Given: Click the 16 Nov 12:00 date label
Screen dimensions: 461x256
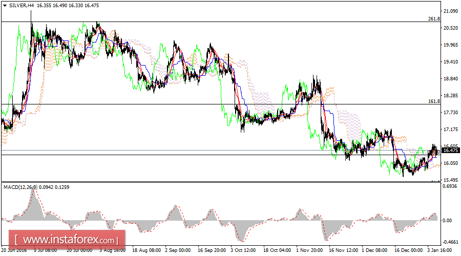Looking at the screenshot, I should pos(343,250).
